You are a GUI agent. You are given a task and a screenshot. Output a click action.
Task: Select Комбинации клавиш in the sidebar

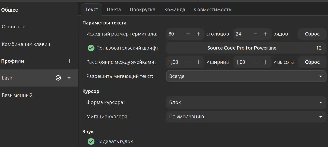pyautogui.click(x=27, y=44)
